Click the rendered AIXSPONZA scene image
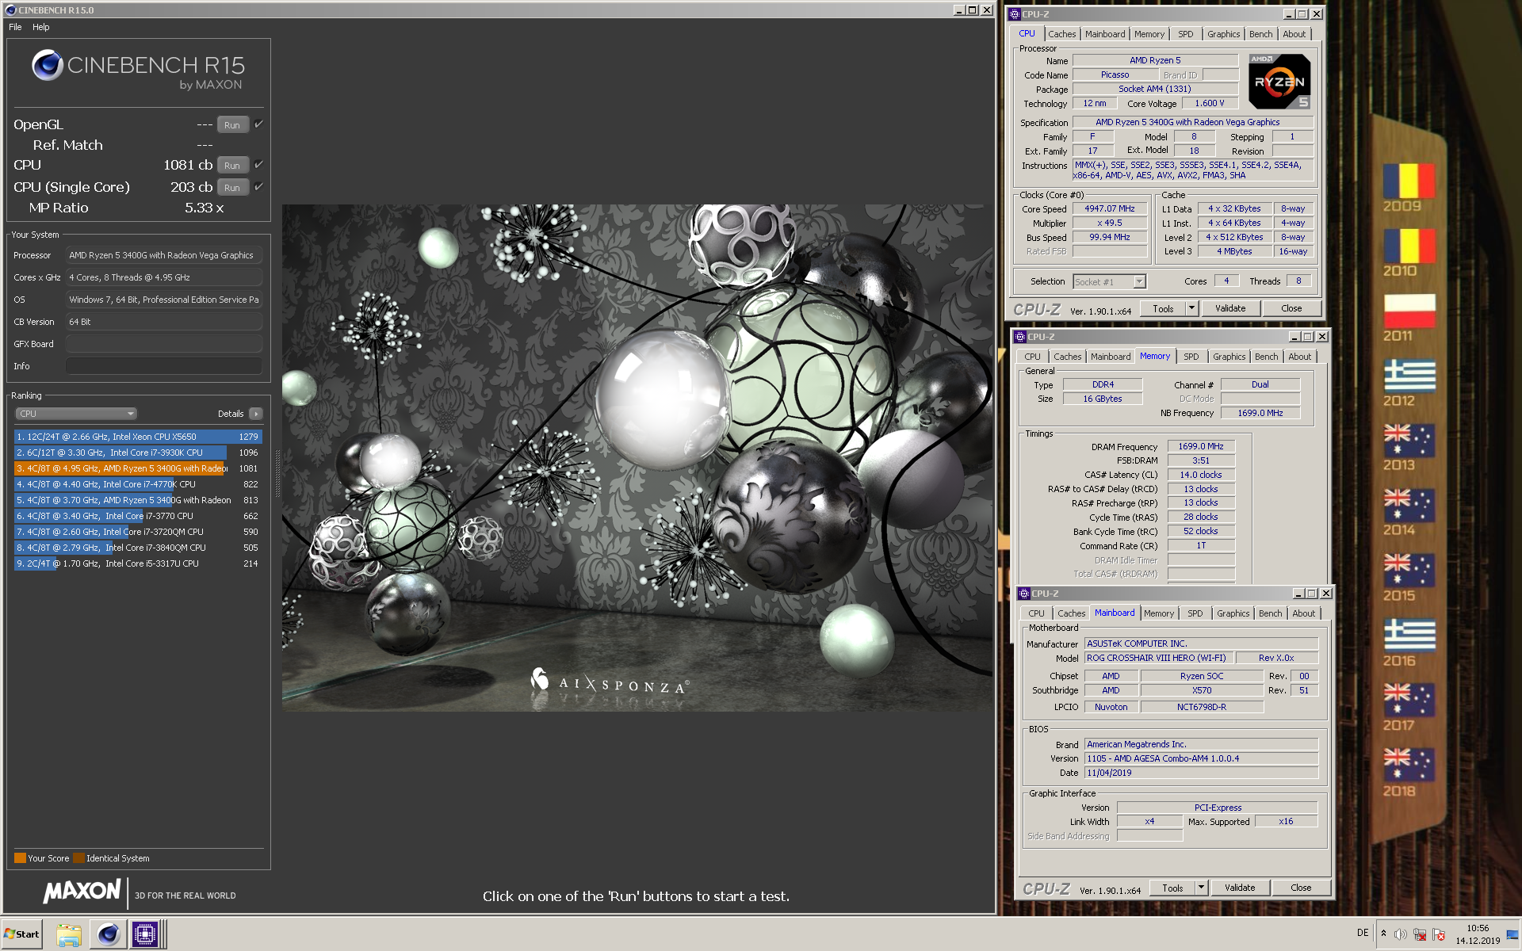 [x=637, y=458]
